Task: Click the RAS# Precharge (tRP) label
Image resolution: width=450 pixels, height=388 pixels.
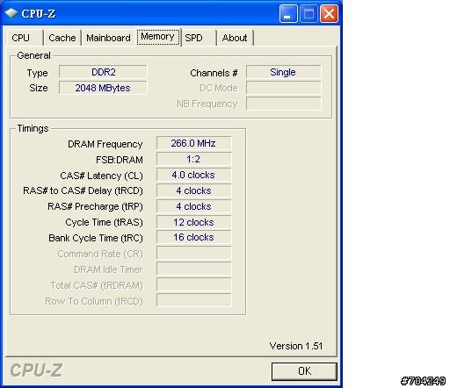Action: tap(95, 206)
